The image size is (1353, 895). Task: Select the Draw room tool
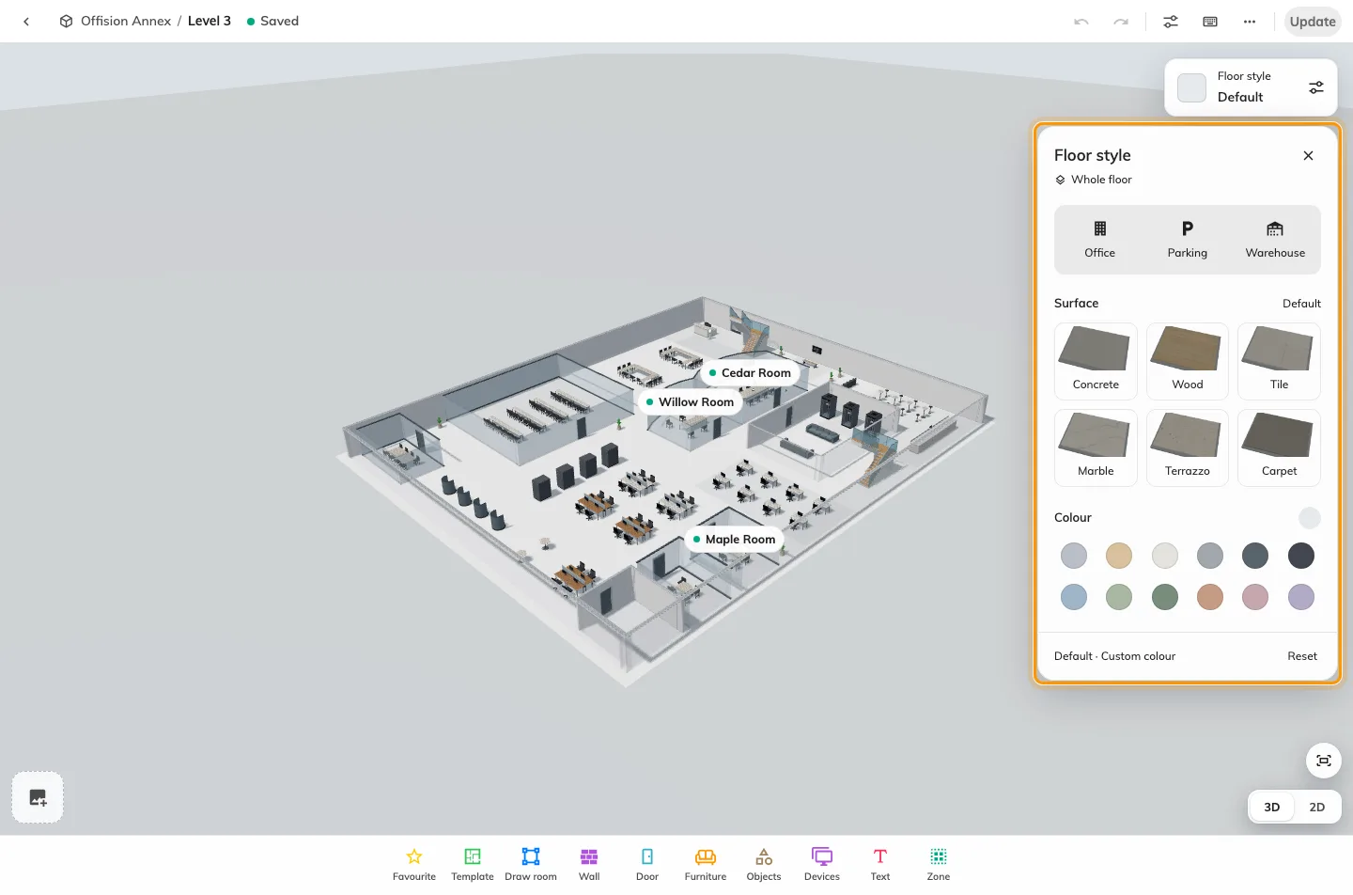click(531, 864)
